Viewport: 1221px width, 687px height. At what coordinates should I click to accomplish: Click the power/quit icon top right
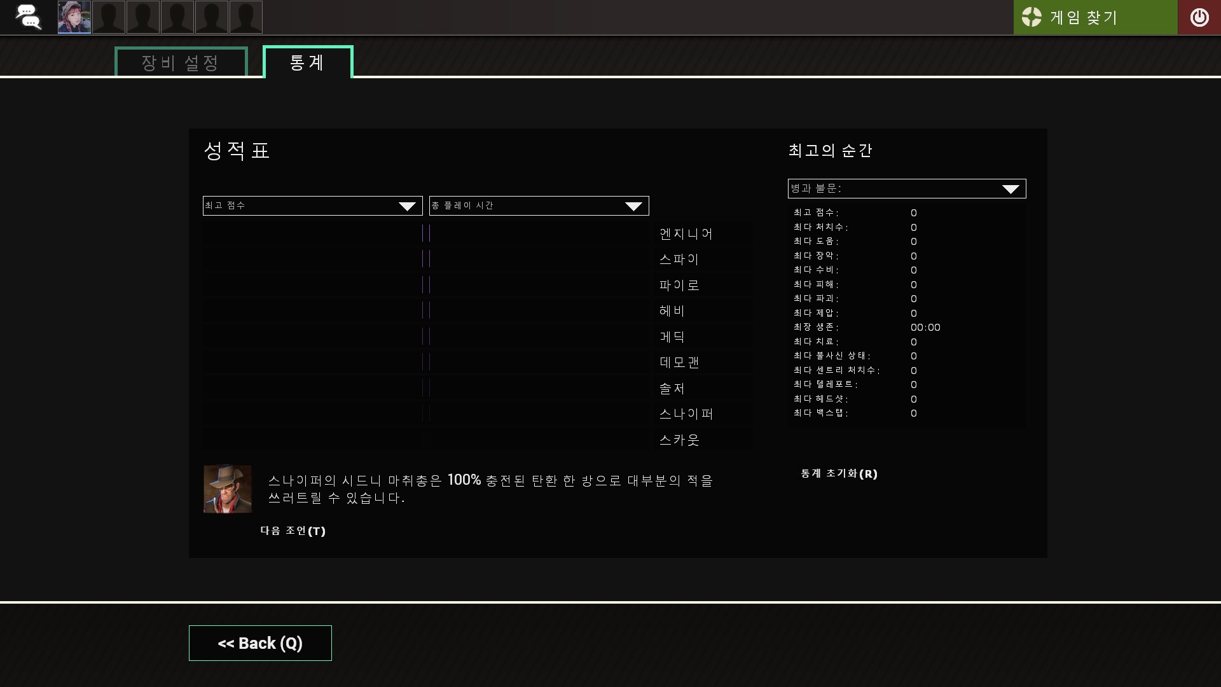1200,17
